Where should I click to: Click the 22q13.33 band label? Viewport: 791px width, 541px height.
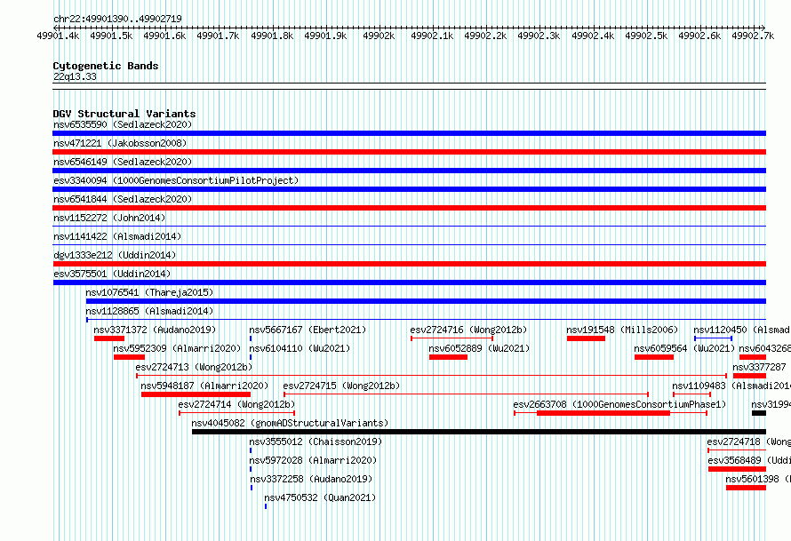tap(75, 76)
